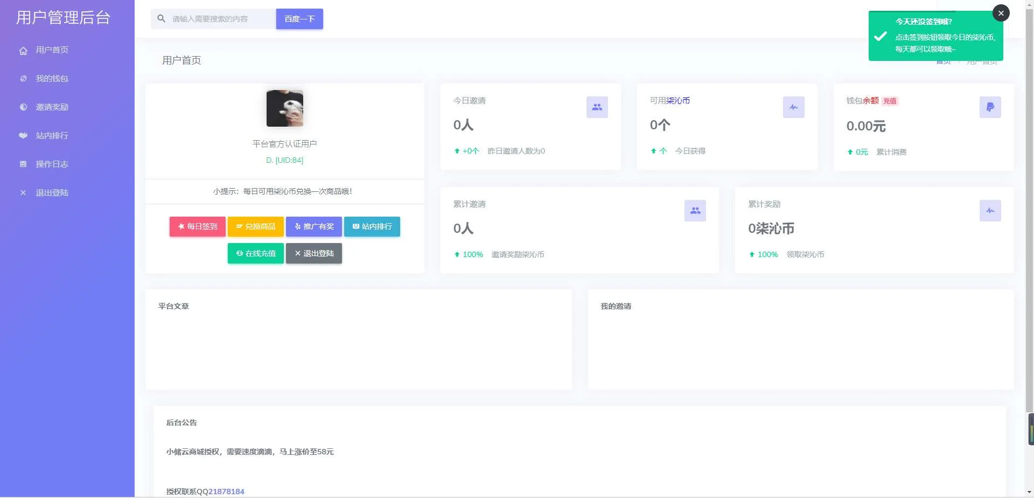
Task: Click the green 在线充值 button
Action: [255, 254]
